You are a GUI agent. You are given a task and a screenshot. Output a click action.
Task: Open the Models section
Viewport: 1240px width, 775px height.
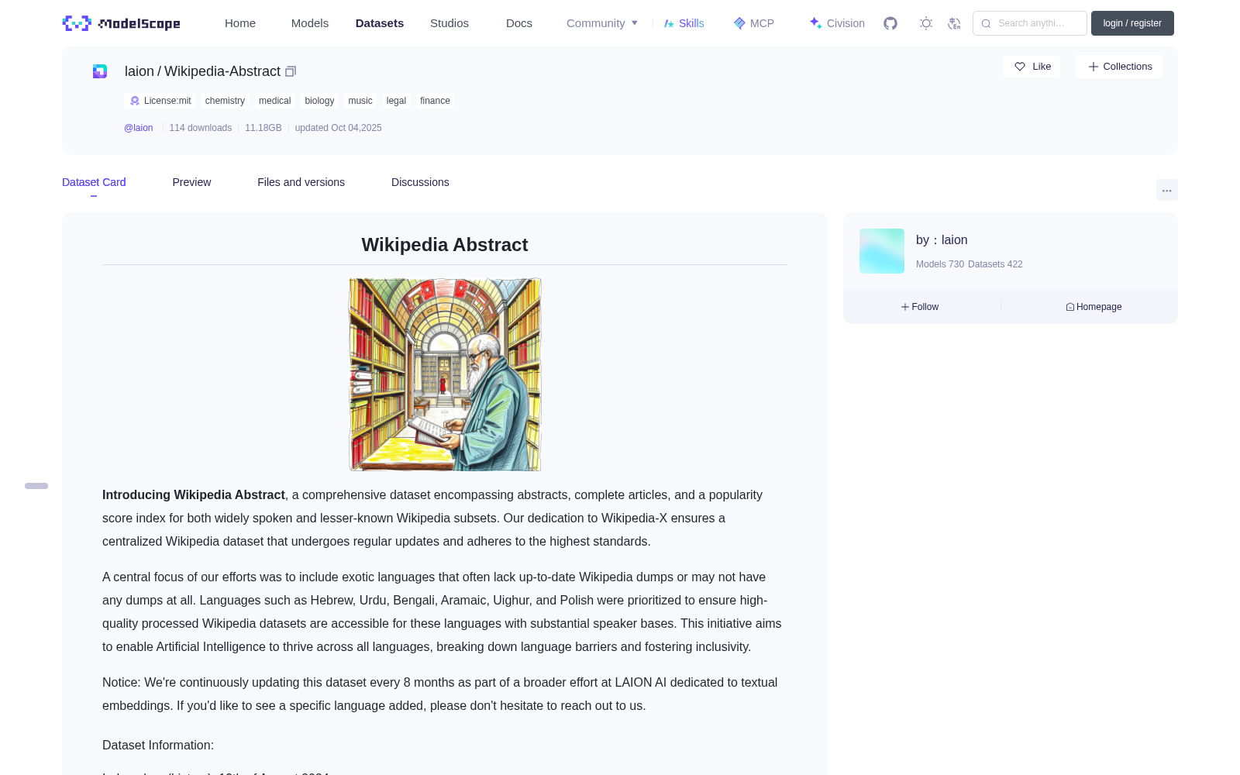point(310,23)
